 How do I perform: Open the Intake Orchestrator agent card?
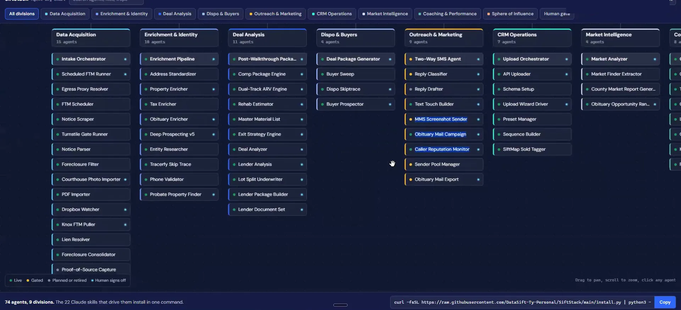coord(91,59)
